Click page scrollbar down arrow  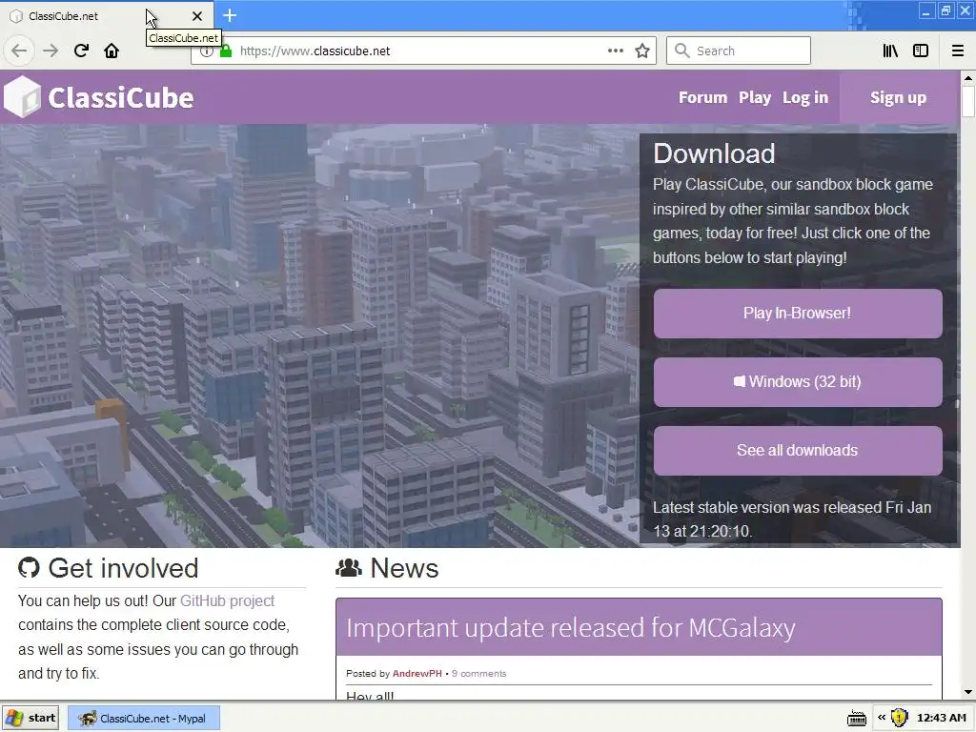(x=968, y=692)
